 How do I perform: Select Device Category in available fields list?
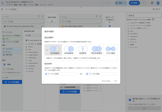[33, 52]
